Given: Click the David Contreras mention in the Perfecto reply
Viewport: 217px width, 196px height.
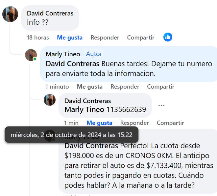Looking at the screenshot, I should tap(91, 146).
